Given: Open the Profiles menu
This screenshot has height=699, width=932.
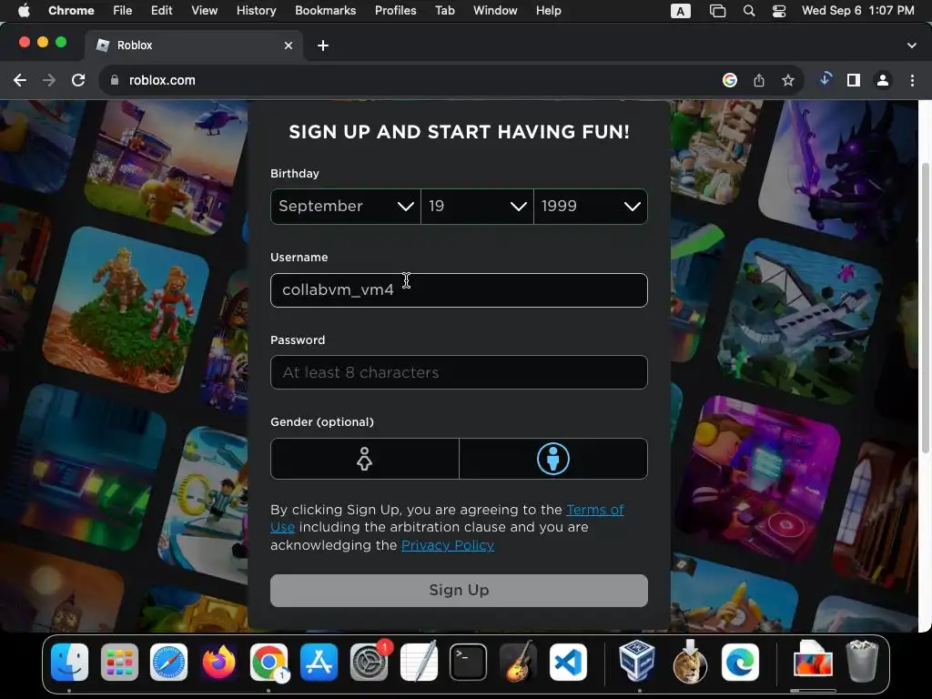Looking at the screenshot, I should point(395,11).
